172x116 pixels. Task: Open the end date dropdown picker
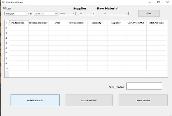(x=56, y=13)
